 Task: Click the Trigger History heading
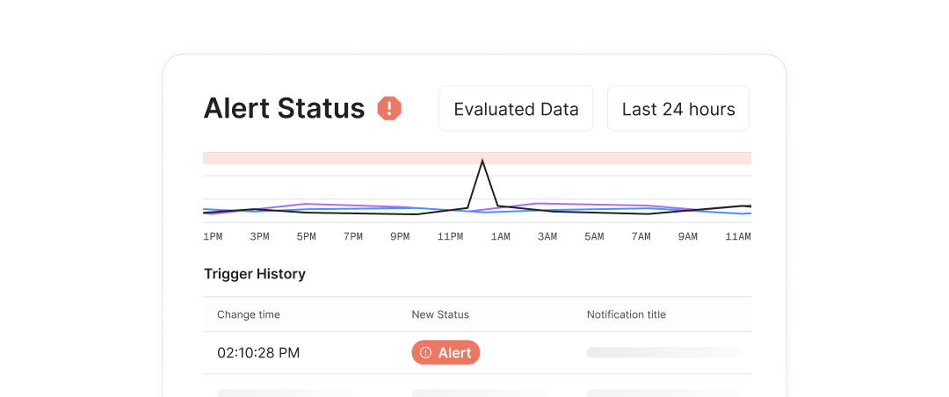click(255, 274)
